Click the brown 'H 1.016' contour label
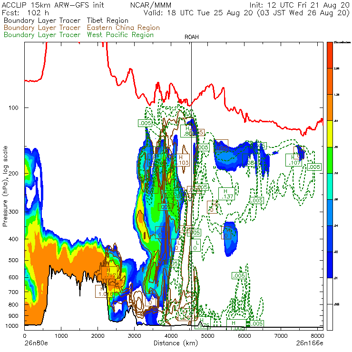The height and width of the screenshot is (352, 352). [104, 292]
